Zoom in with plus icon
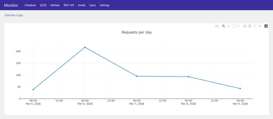 [x=245, y=26]
